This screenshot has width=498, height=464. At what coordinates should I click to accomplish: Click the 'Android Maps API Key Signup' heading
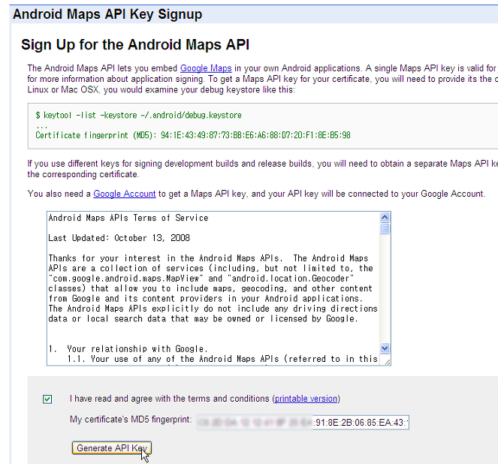(107, 14)
